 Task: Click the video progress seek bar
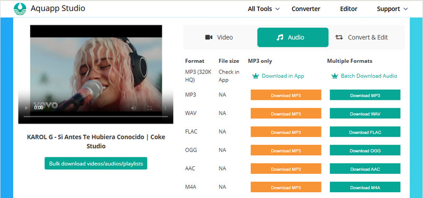click(x=96, y=117)
